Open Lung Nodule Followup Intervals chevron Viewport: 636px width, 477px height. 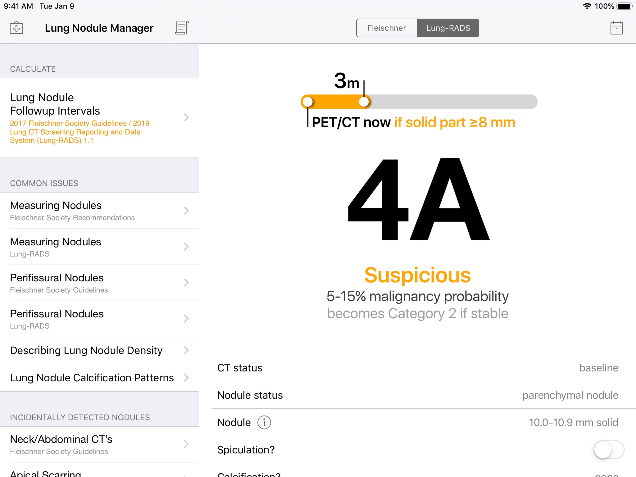pos(186,117)
